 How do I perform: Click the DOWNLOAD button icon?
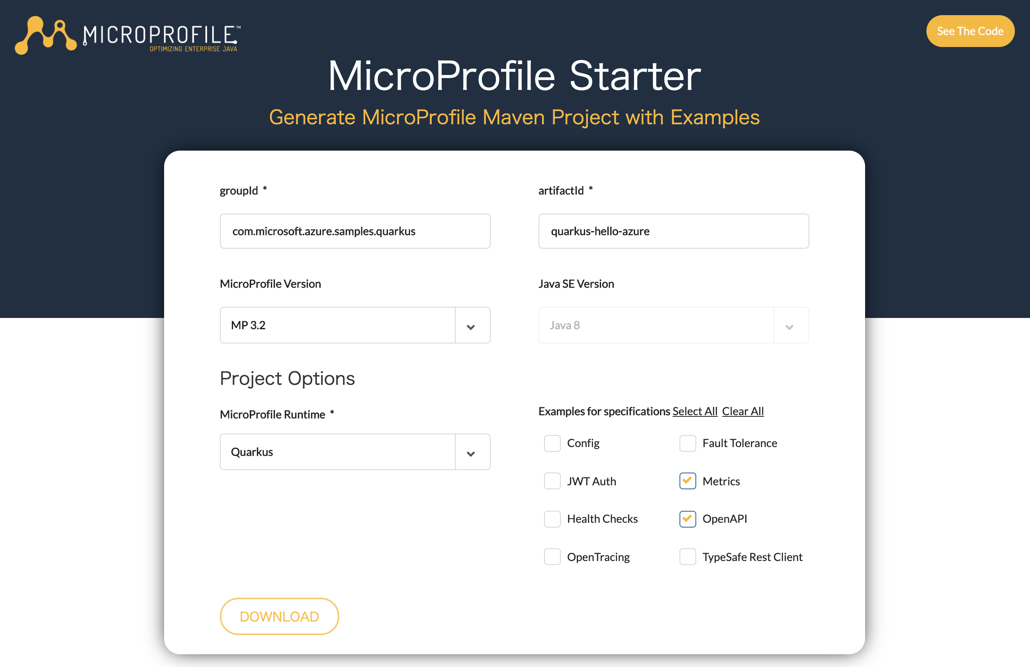pos(279,616)
